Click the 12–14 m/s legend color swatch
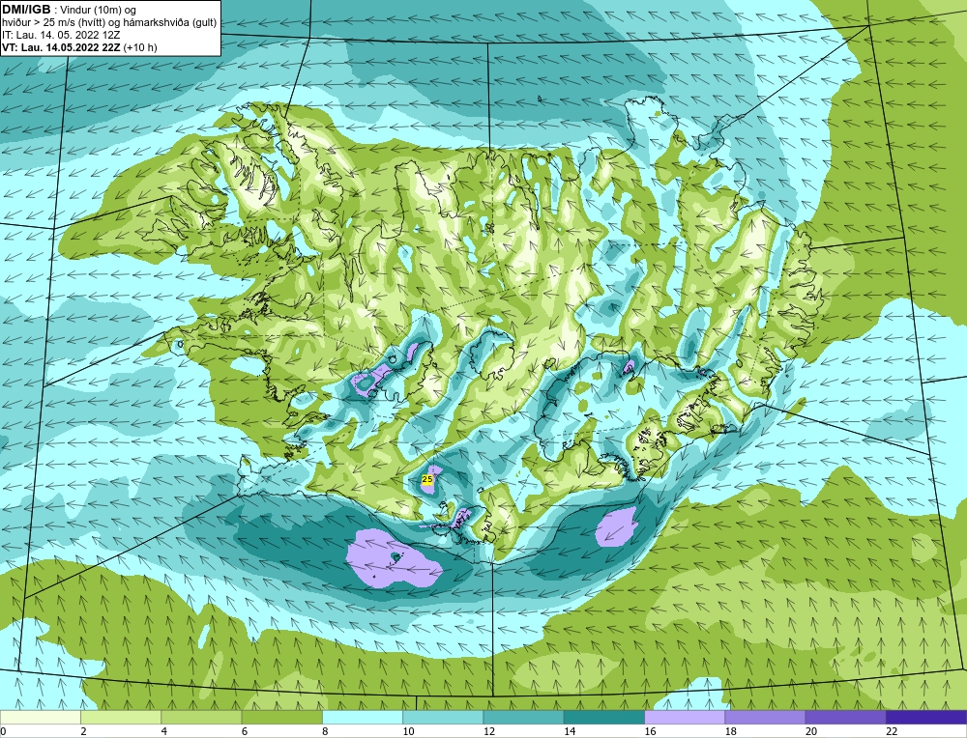This screenshot has height=738, width=967. click(523, 717)
